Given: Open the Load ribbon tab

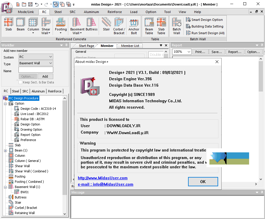Looking at the screenshot, I should pyautogui.click(x=134, y=12).
